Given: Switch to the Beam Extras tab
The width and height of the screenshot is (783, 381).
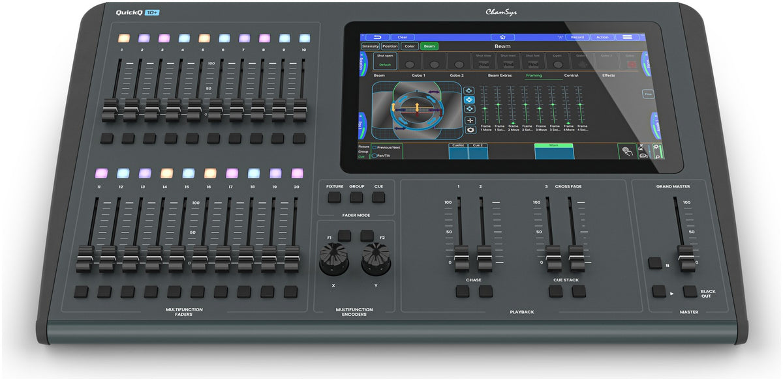Looking at the screenshot, I should click(500, 76).
